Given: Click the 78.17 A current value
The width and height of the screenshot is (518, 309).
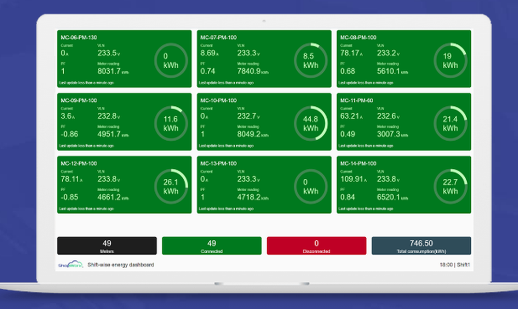Looking at the screenshot, I should 351,53.
